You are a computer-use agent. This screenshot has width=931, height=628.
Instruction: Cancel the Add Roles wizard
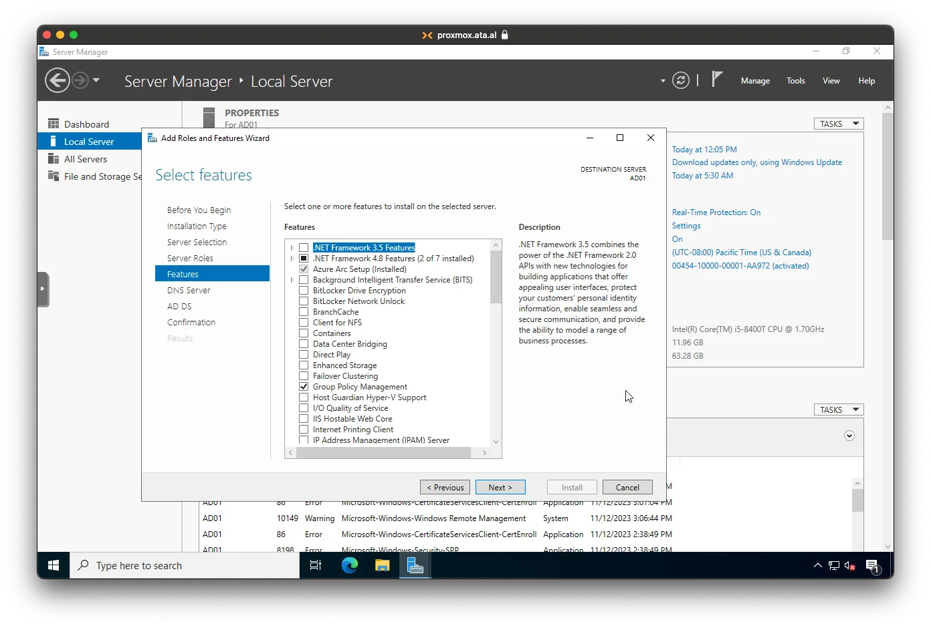[627, 487]
